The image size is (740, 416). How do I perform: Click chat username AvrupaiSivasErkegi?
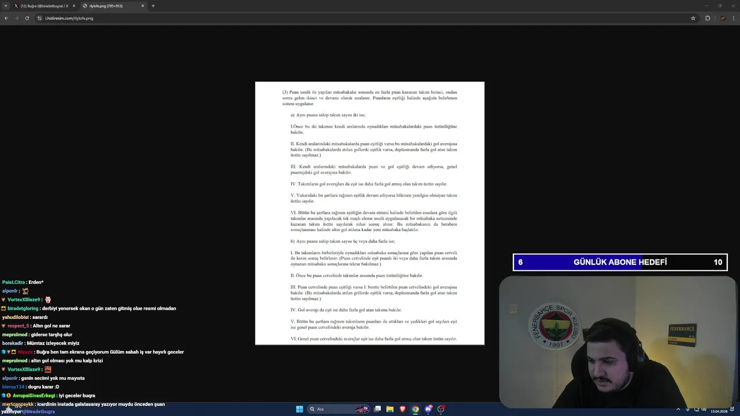(34, 396)
